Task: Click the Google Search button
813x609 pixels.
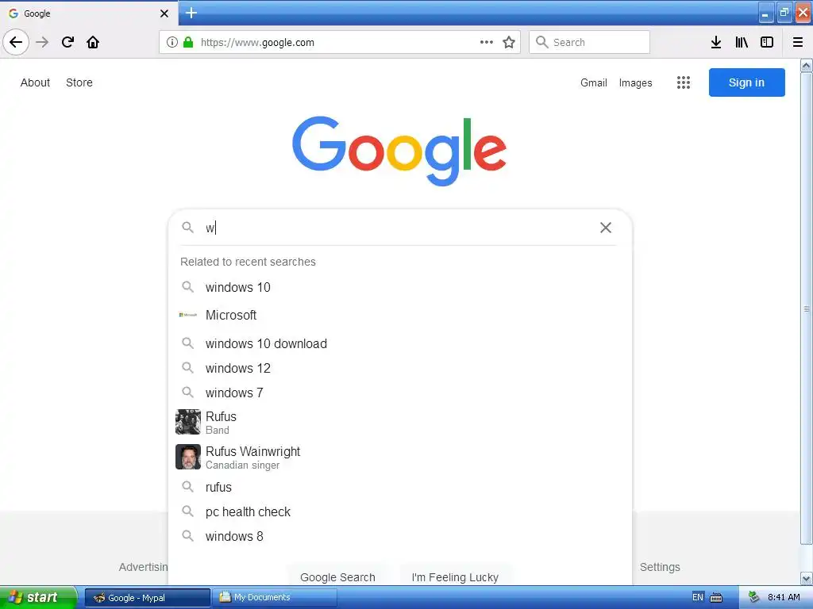Action: [x=337, y=577]
